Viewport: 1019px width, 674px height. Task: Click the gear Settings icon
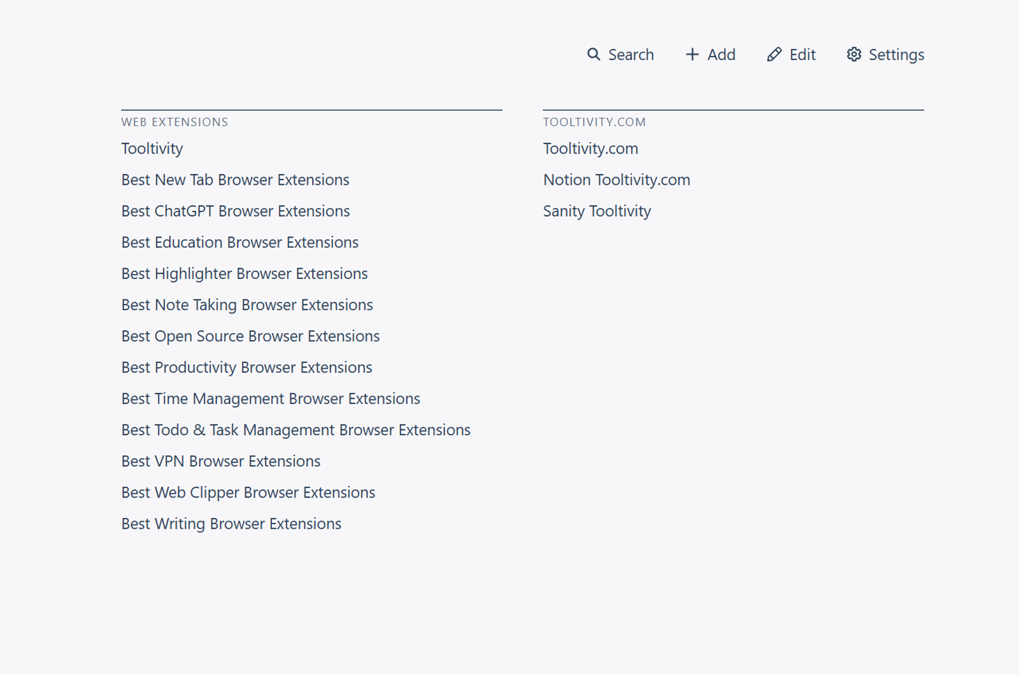[854, 55]
